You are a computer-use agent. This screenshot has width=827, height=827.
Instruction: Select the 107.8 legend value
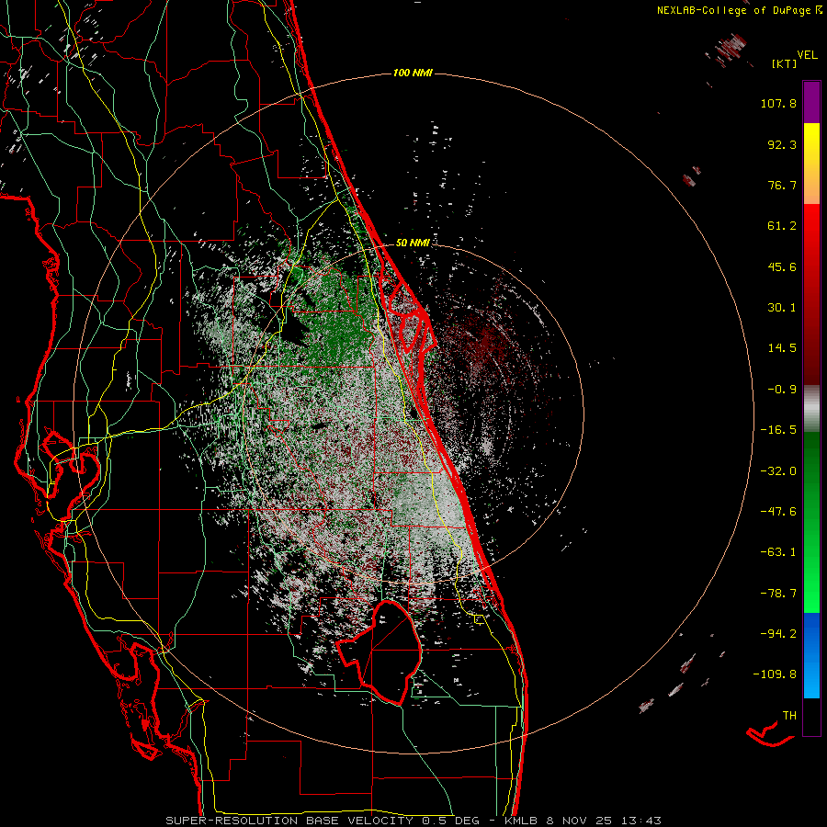point(778,103)
